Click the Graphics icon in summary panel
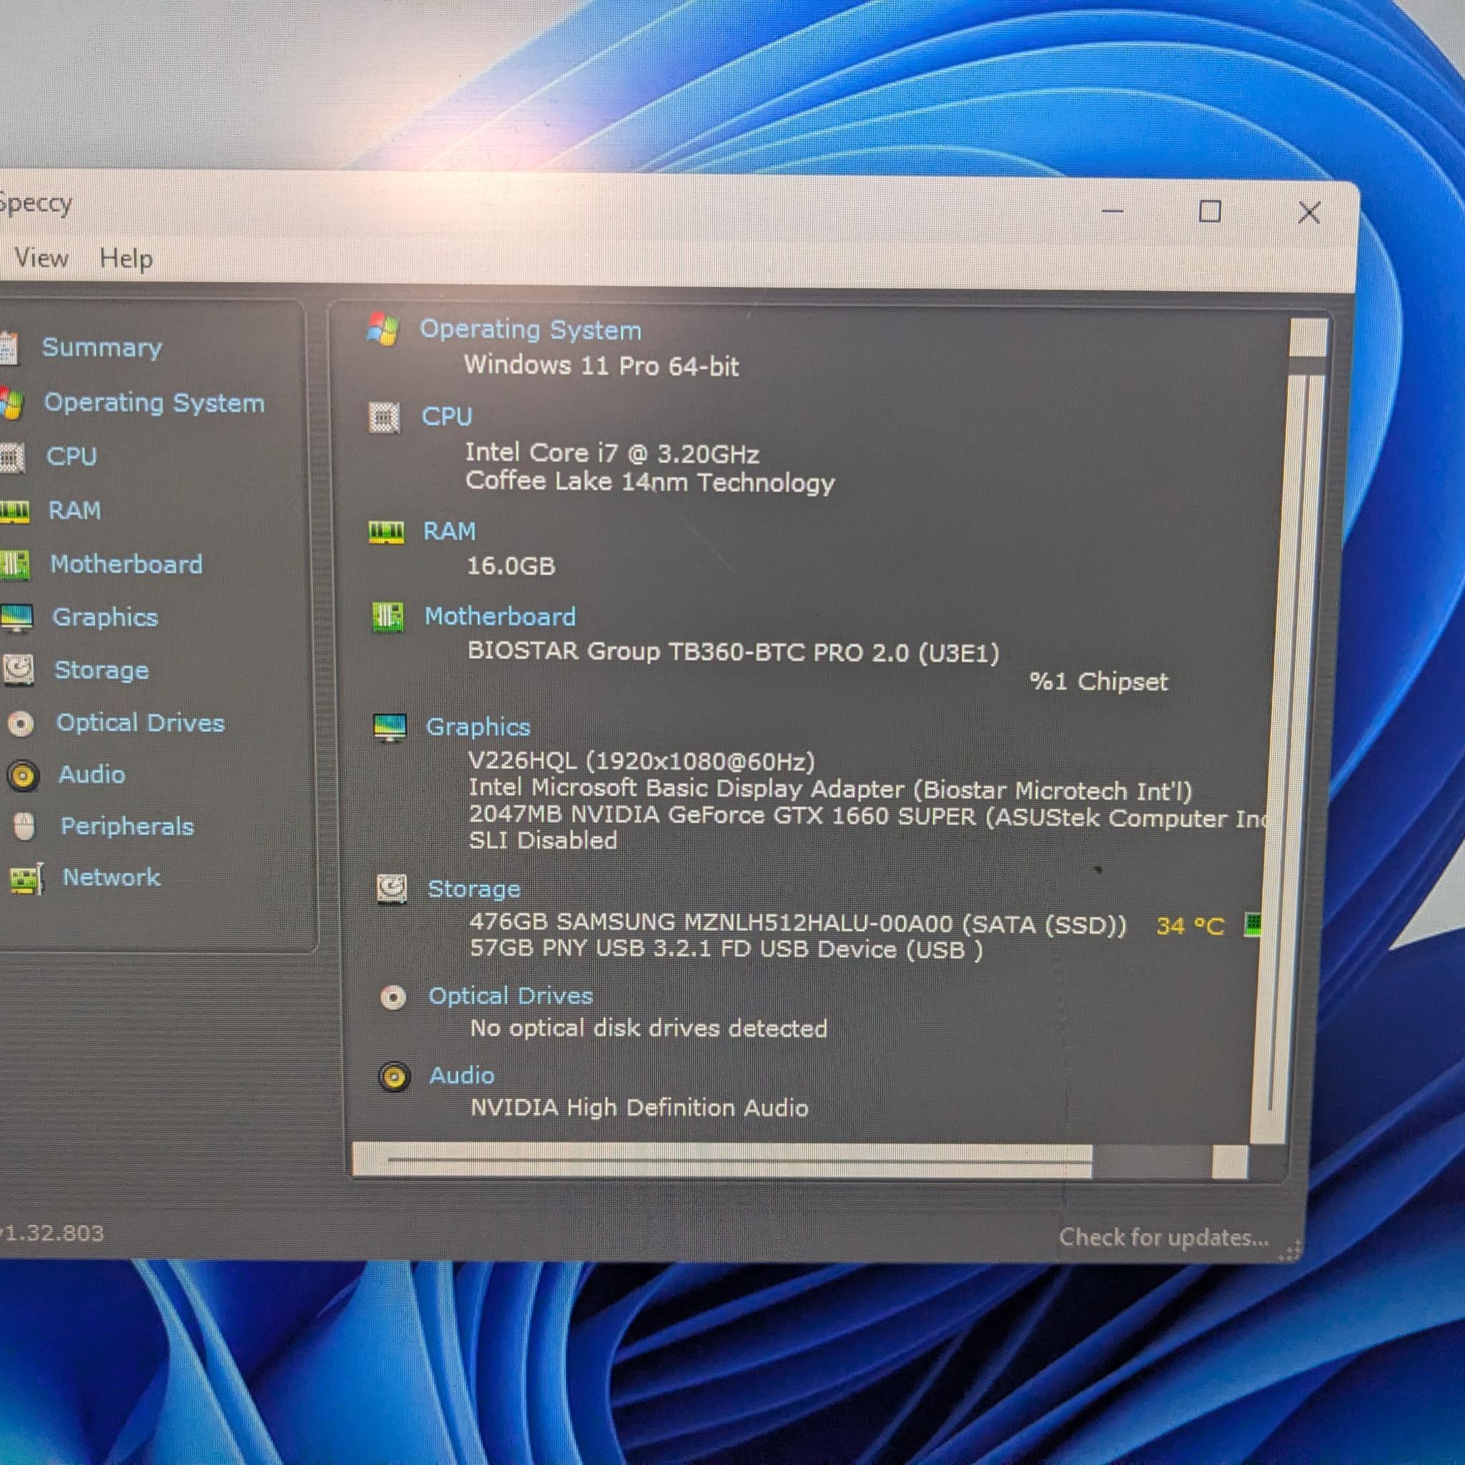Screen dimensions: 1465x1465 tap(391, 728)
